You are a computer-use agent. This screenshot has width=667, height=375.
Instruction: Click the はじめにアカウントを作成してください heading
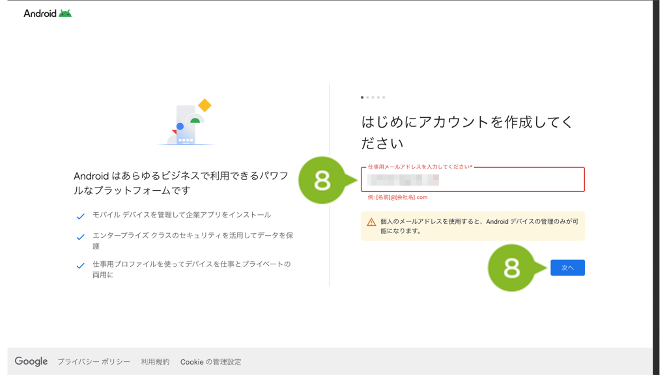(x=467, y=132)
